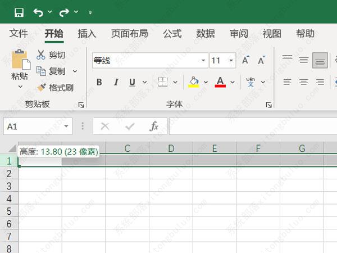337x253 pixels.
Task: Open the 公式 ribbon tab
Action: coord(172,33)
